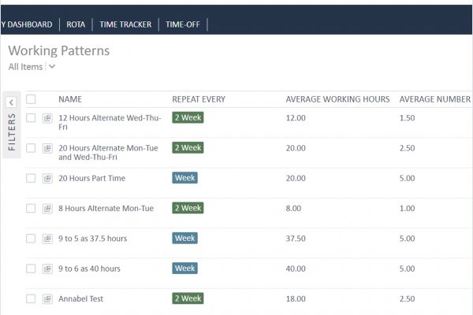Select checkbox for 9 to 6 as 40 hours
The image size is (473, 315).
tap(31, 269)
